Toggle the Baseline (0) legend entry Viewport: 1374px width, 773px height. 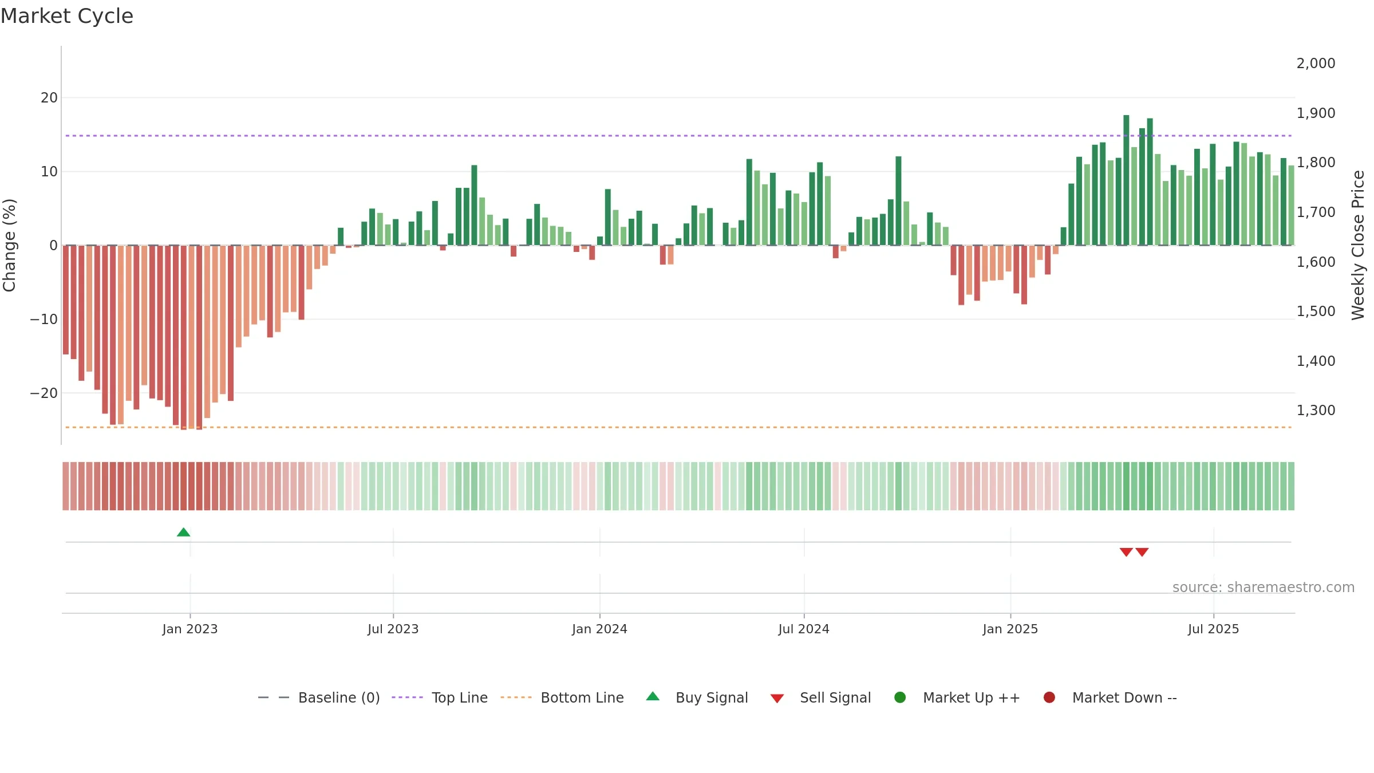pos(319,697)
